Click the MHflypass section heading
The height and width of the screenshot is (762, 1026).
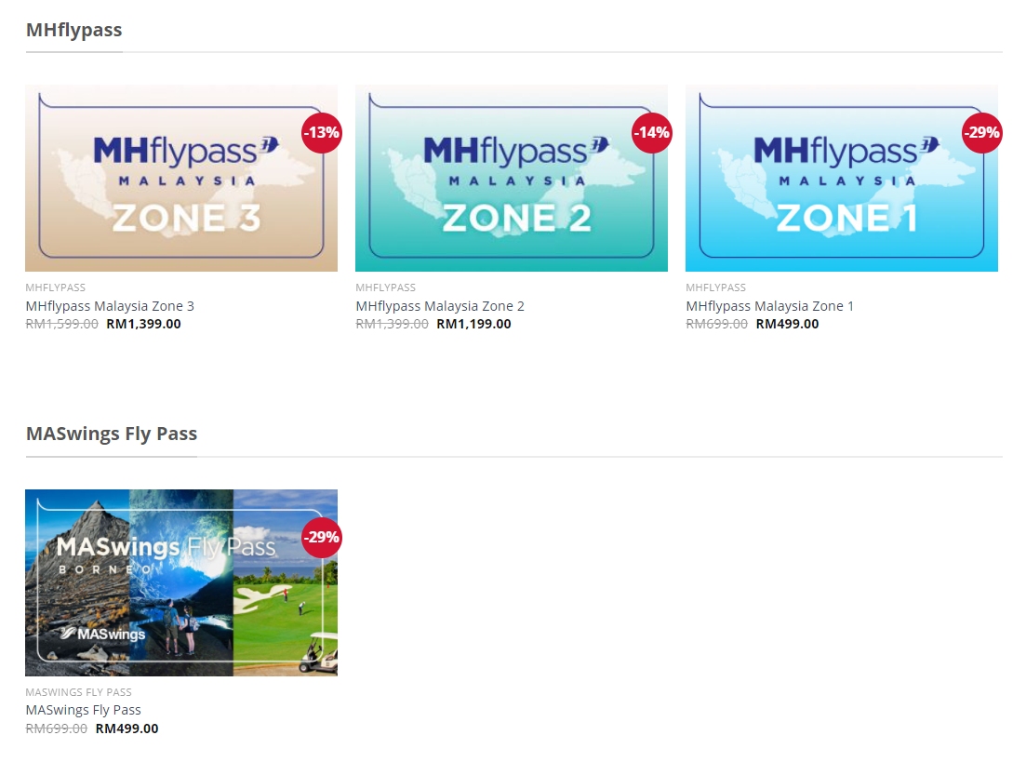(73, 30)
